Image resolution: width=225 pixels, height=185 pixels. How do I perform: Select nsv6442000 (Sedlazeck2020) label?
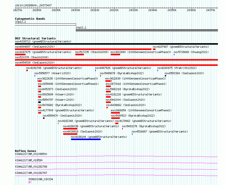[125, 100]
